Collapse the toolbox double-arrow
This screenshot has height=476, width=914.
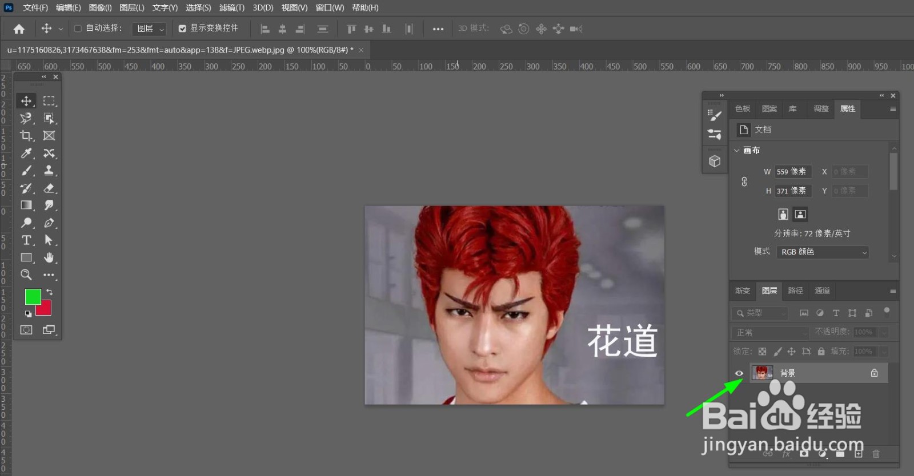[44, 76]
